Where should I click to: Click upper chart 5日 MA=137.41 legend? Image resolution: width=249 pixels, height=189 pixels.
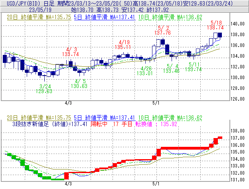click(105, 17)
